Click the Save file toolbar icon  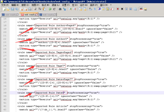pos(12,9)
